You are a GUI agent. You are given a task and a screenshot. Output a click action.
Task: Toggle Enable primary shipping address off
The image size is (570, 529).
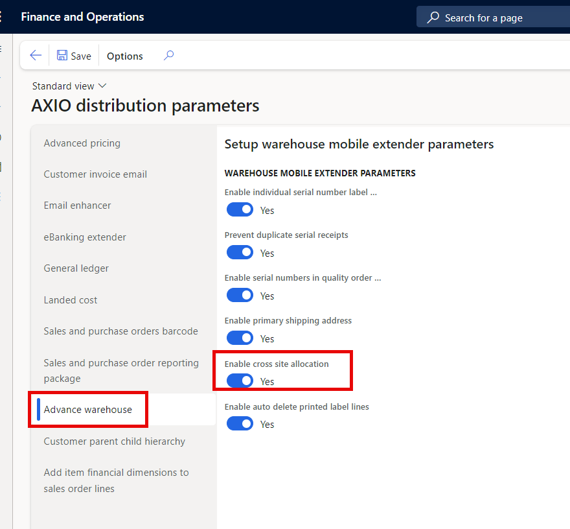240,338
